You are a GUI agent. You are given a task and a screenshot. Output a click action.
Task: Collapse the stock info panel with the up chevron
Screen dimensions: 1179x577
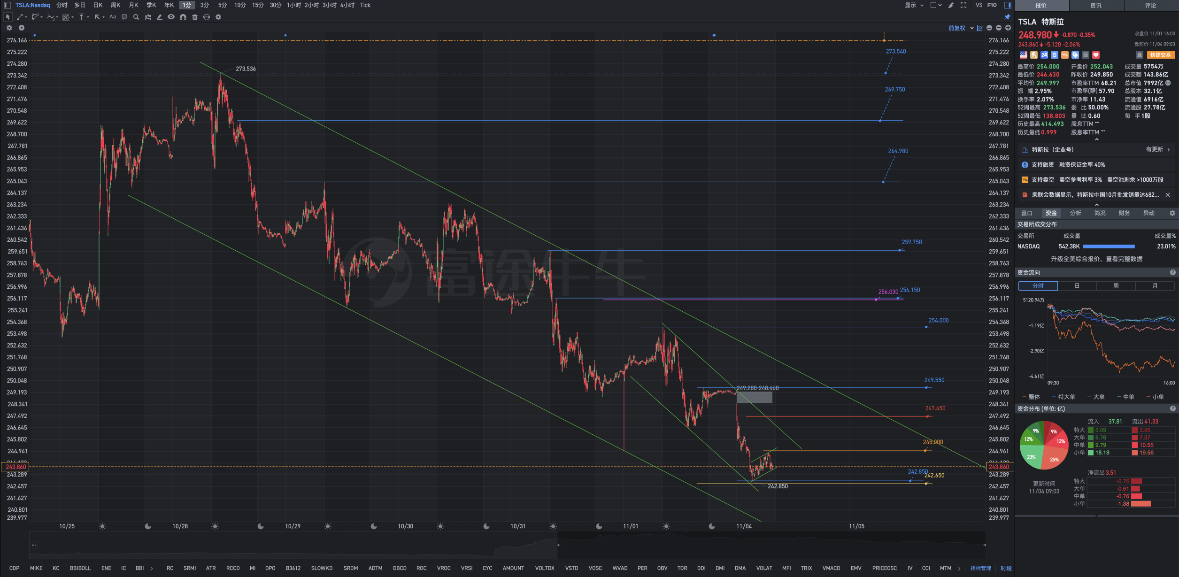(x=1097, y=139)
